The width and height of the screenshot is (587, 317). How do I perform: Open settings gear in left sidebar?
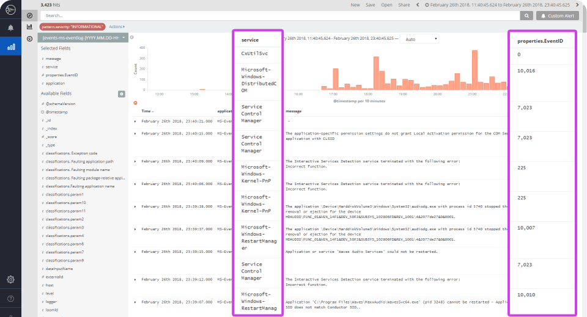click(10, 279)
